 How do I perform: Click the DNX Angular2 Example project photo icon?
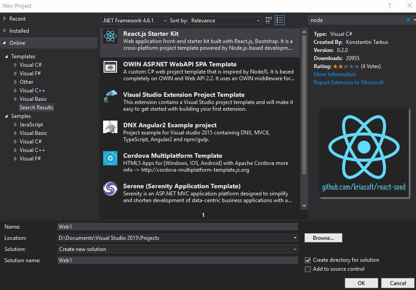click(x=110, y=127)
